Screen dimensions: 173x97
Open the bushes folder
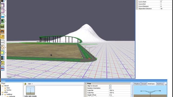point(9,90)
